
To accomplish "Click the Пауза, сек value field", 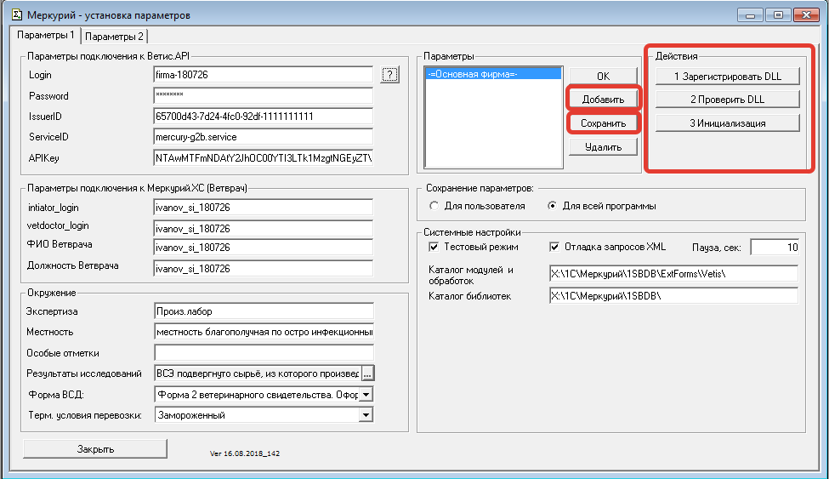I will [x=775, y=248].
